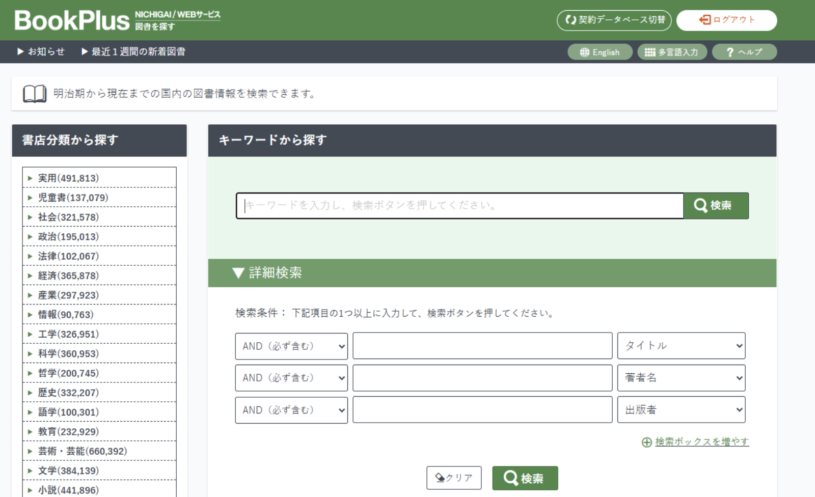Screen dimensions: 815x497
Task: Open the first AND（必ず含む） dropdown
Action: 291,346
